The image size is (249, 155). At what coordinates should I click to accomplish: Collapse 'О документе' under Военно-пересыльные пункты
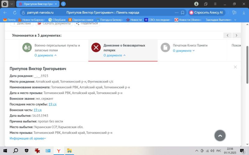coord(45,55)
